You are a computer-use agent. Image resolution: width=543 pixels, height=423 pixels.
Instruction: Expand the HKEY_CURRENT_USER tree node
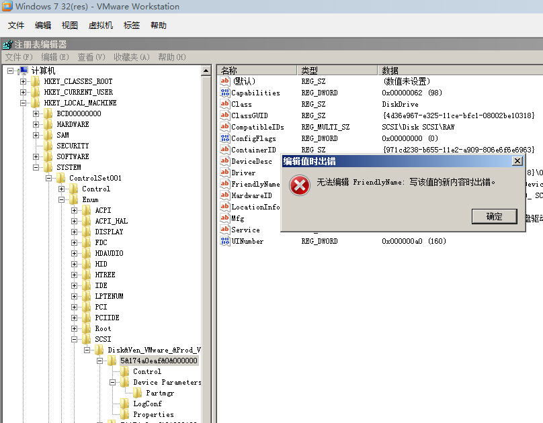coord(23,93)
